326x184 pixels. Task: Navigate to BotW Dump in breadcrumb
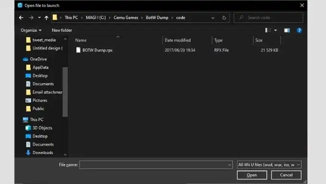pos(157,17)
